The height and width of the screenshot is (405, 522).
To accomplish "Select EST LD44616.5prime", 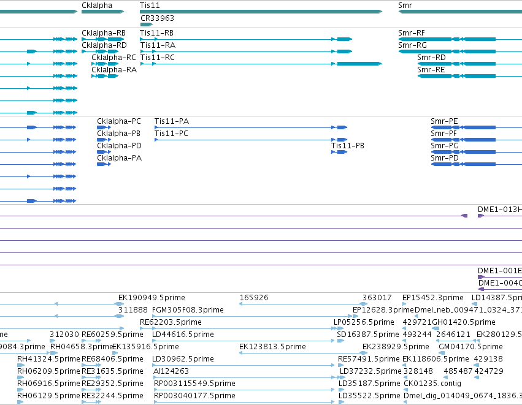I will [183, 335].
